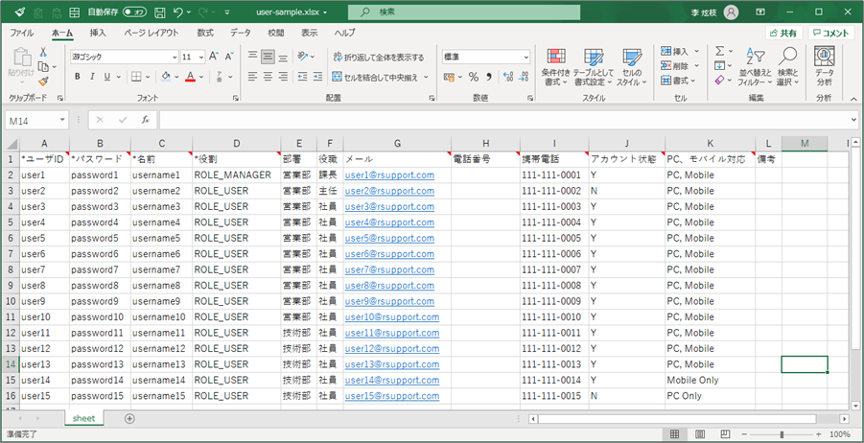
Task: Open the font name dropdown 游ゴシック
Action: tap(173, 57)
